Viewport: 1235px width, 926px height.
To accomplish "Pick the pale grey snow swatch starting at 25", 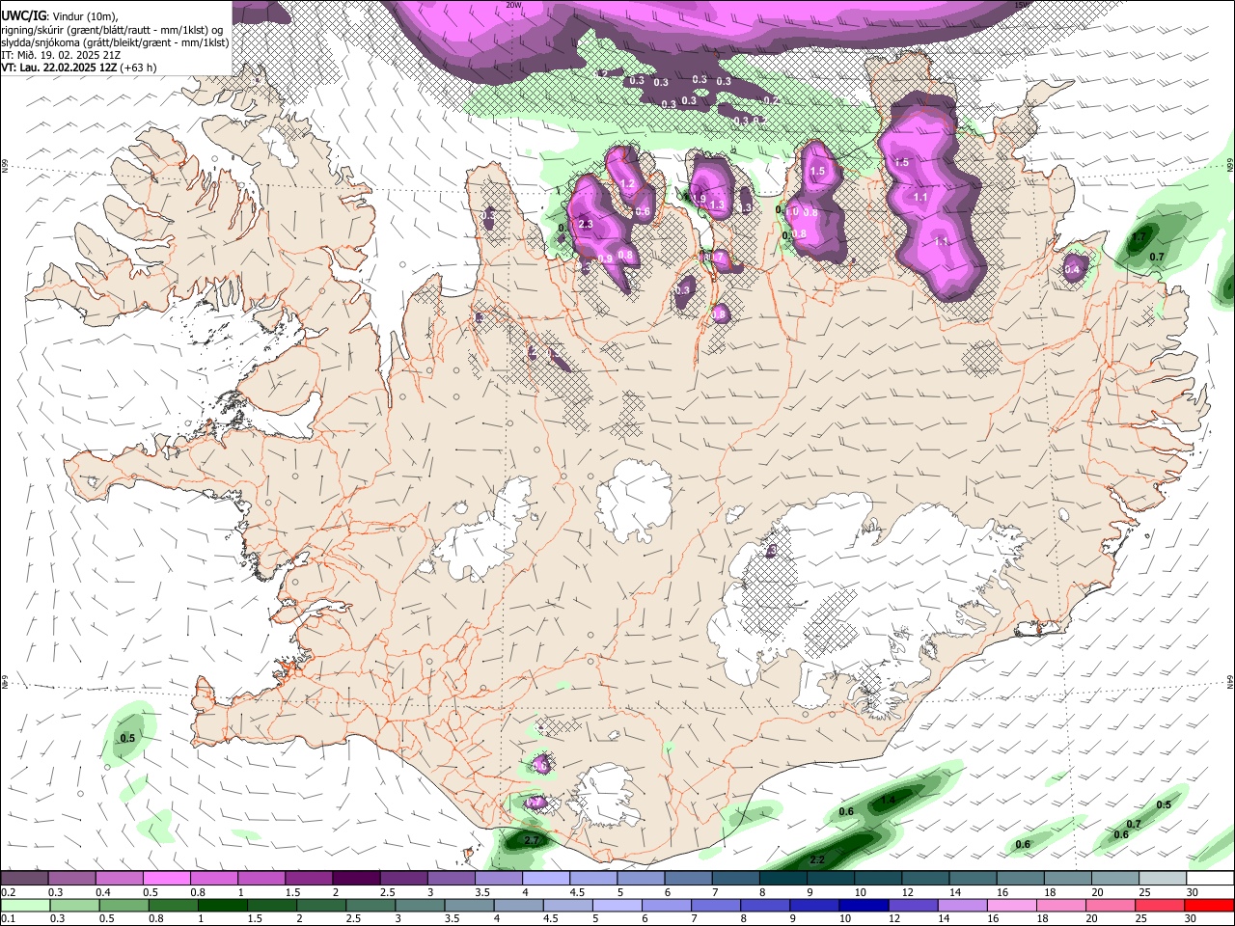I will [1163, 878].
